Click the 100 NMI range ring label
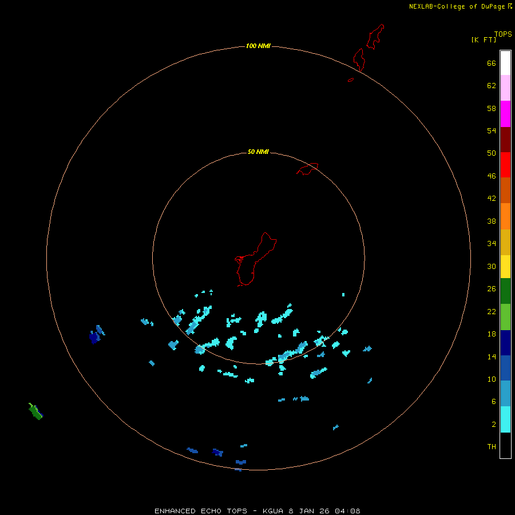Screen dimensions: 515x515 tap(258, 46)
